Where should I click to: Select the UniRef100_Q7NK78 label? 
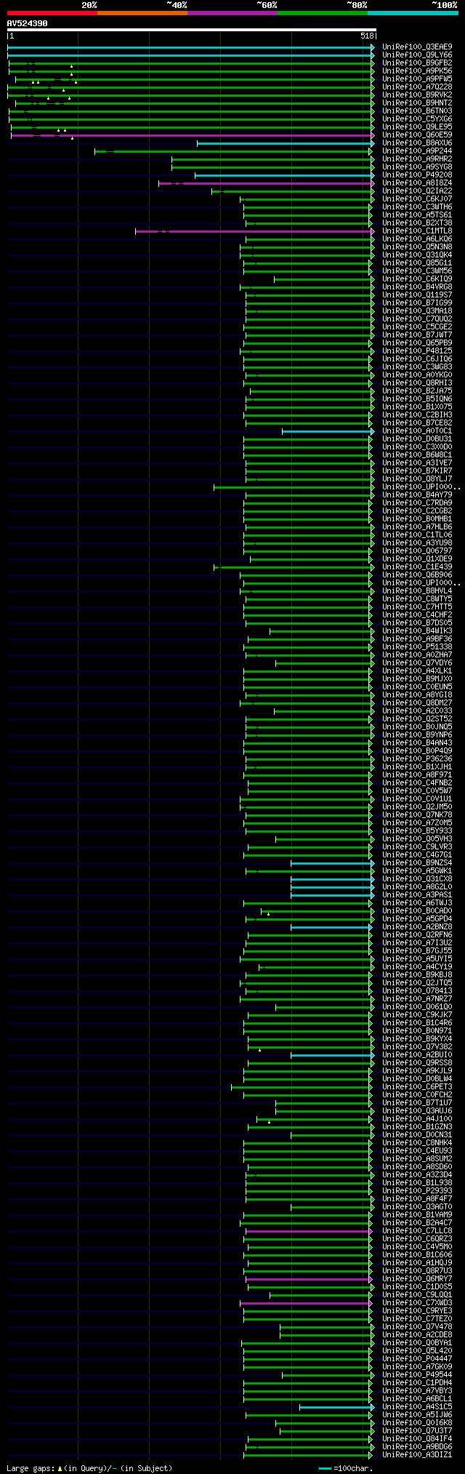pyautogui.click(x=417, y=815)
